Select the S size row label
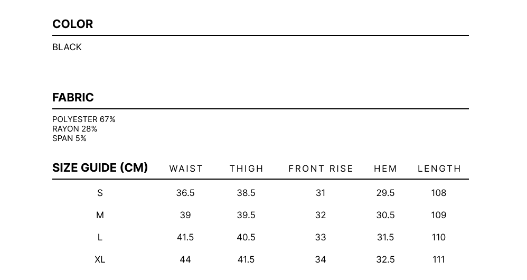The height and width of the screenshot is (280, 527). [100, 193]
